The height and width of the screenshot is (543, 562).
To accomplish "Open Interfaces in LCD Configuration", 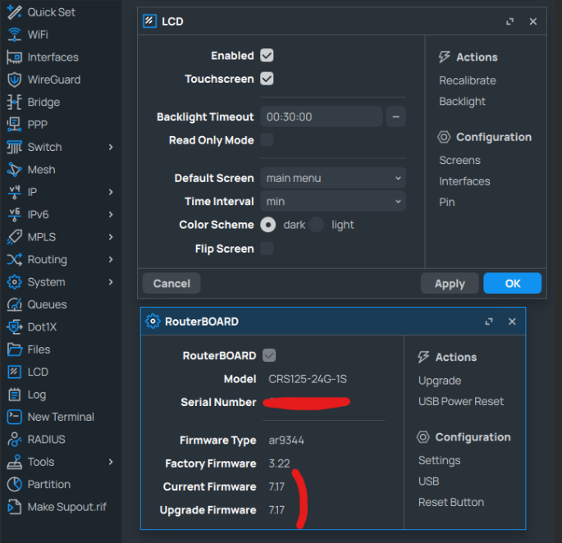I will tap(464, 181).
